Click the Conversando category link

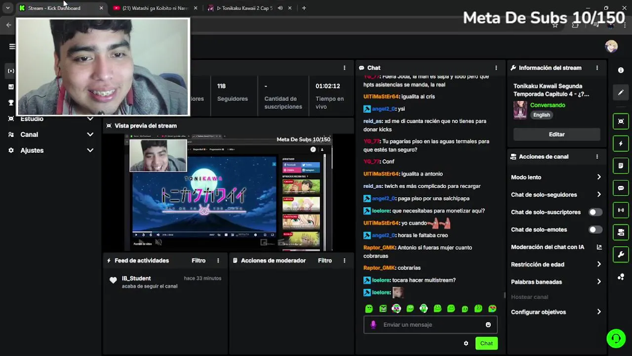(x=548, y=105)
